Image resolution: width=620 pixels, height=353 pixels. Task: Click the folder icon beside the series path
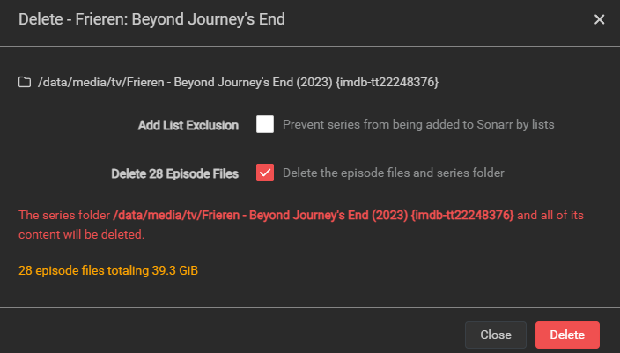point(25,82)
